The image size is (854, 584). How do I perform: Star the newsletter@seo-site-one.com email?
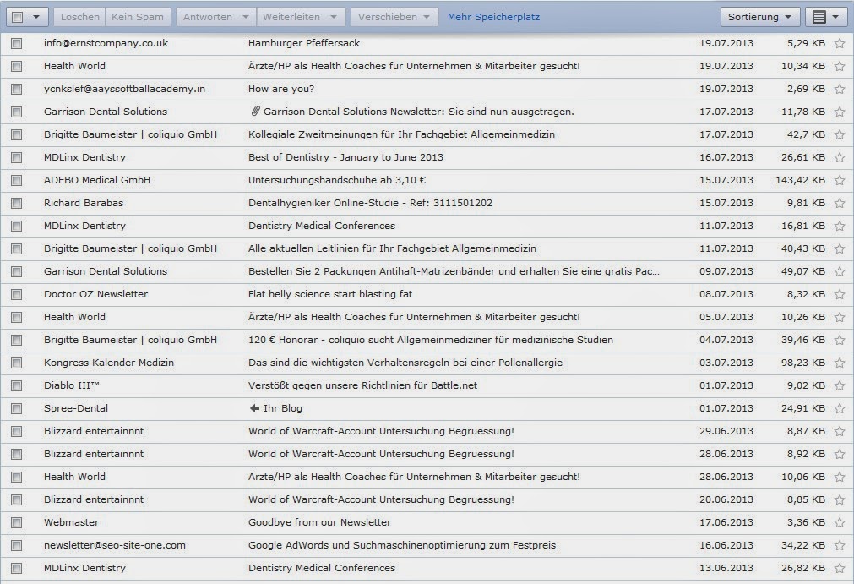[840, 545]
